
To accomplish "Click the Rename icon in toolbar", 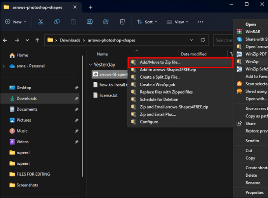I will (x=90, y=22).
